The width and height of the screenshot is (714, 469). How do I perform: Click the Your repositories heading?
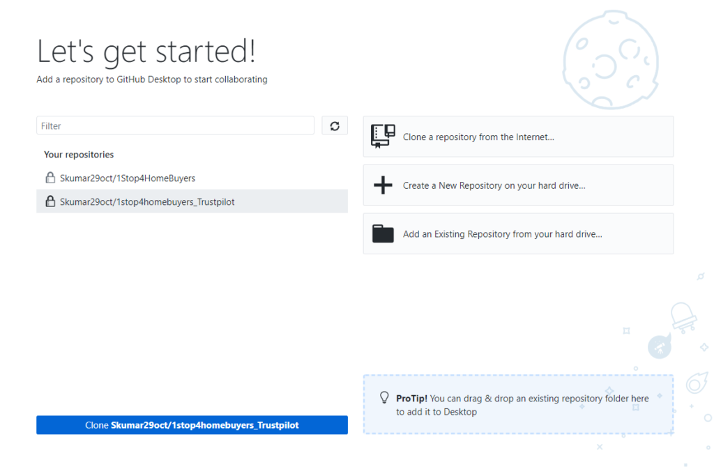coord(79,155)
